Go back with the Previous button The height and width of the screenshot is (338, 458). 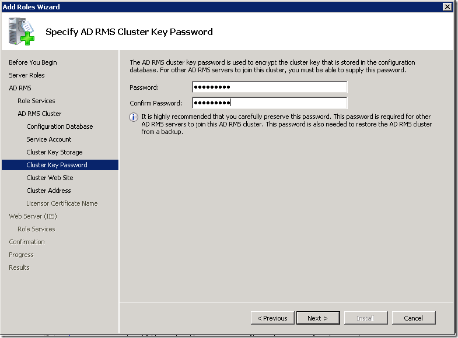(x=272, y=318)
